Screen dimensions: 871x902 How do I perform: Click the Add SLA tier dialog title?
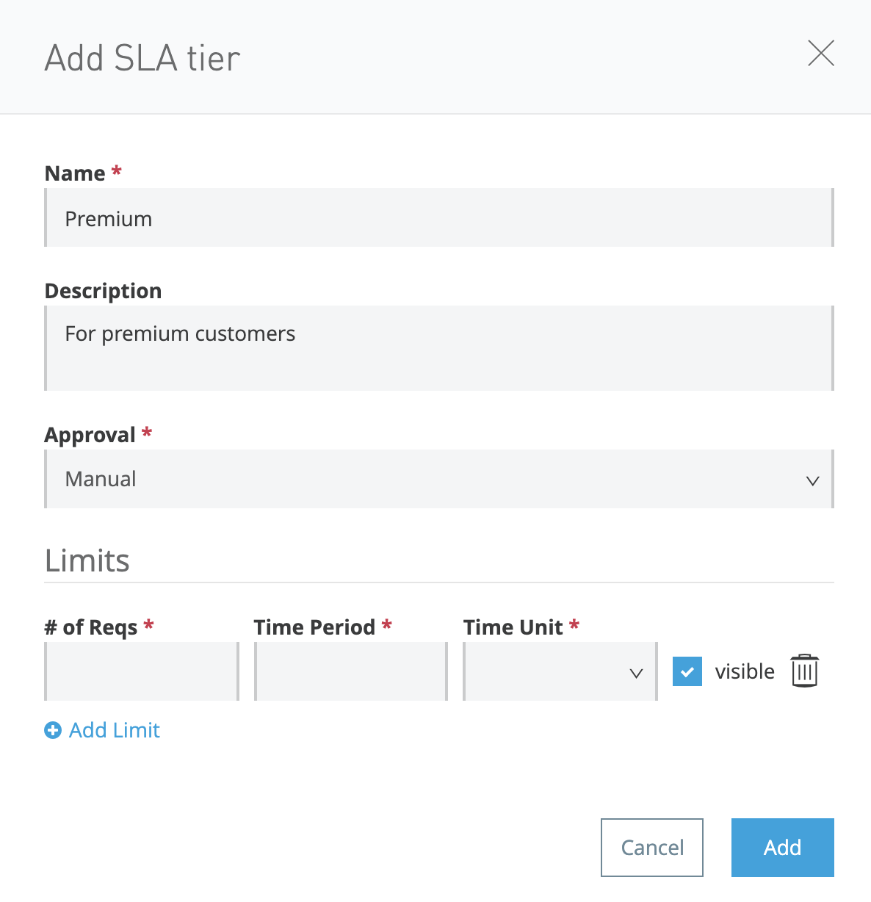pyautogui.click(x=142, y=58)
